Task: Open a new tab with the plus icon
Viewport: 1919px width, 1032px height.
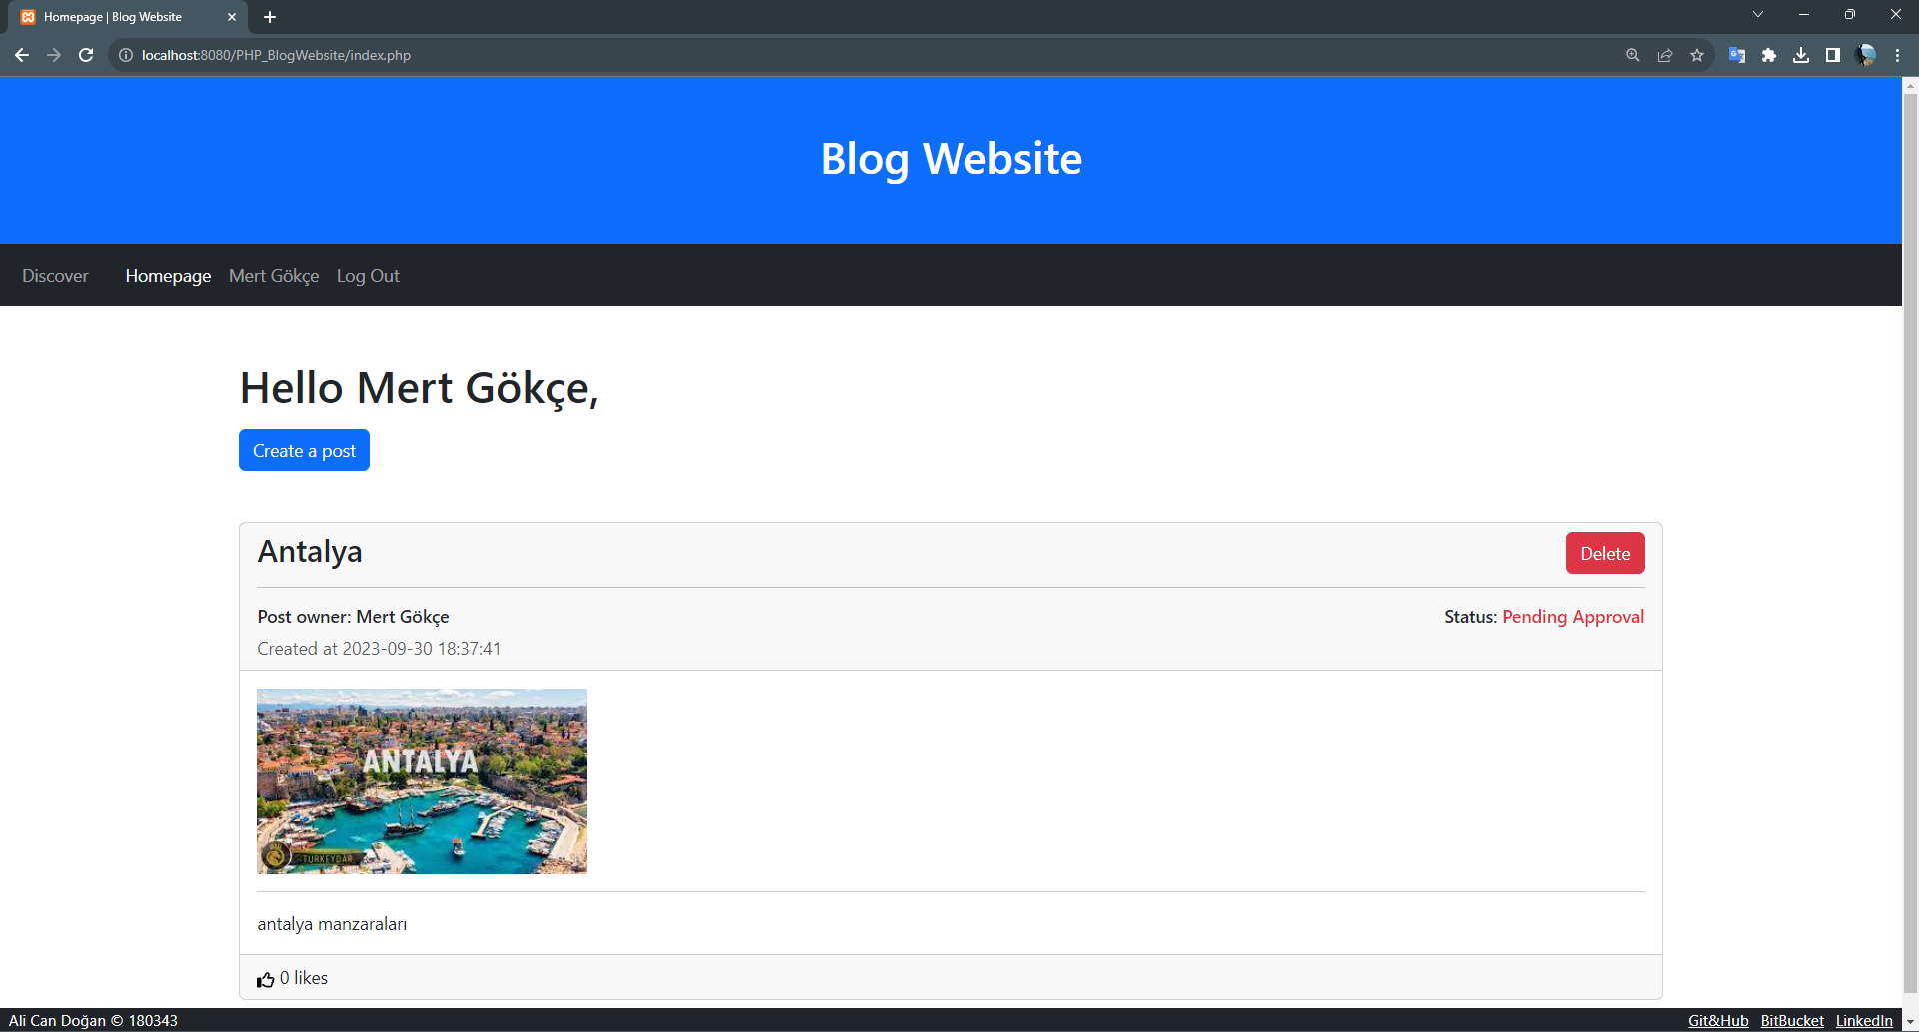Action: pyautogui.click(x=269, y=17)
